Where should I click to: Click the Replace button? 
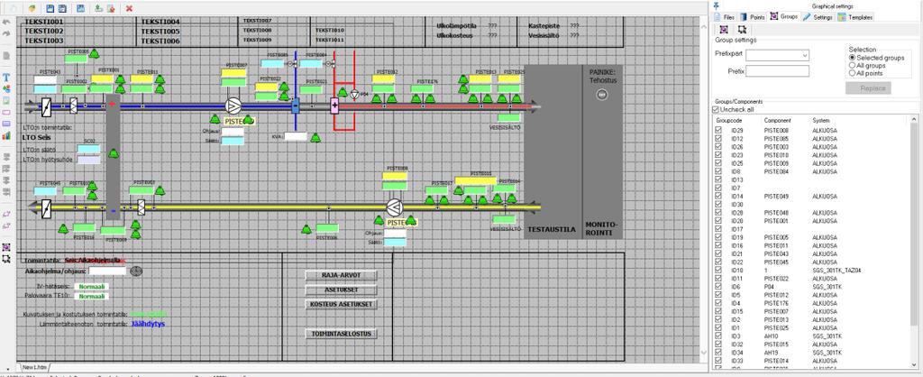tap(868, 88)
